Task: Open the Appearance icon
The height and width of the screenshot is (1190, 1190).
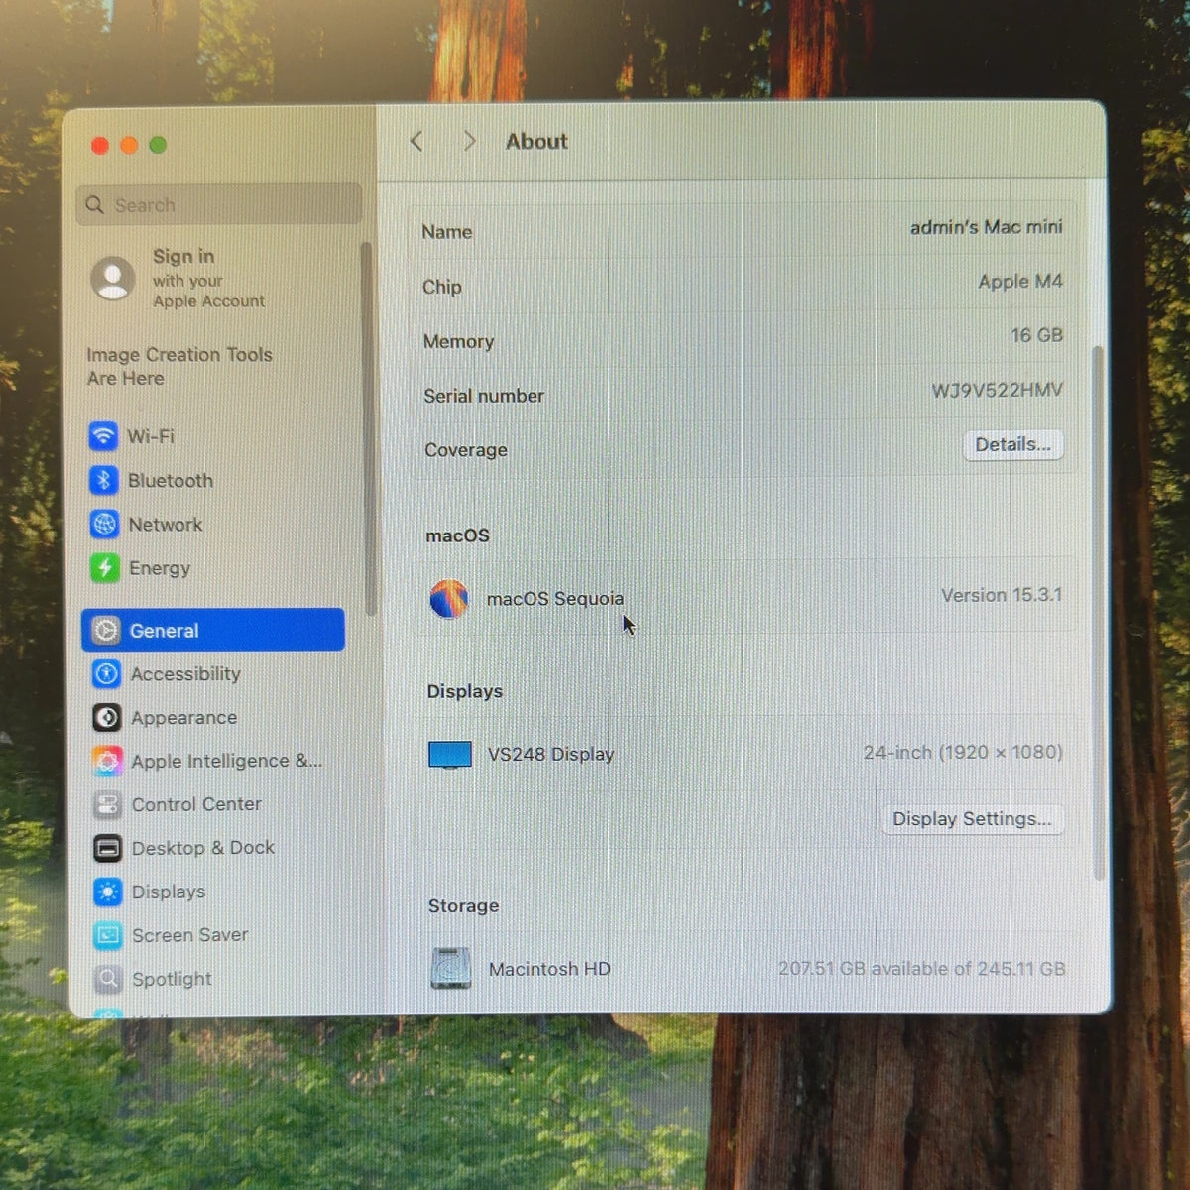Action: point(106,717)
